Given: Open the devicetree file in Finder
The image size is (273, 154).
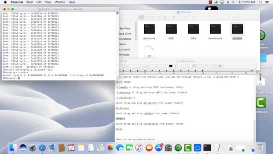Looking at the screenshot, I should click(149, 29).
